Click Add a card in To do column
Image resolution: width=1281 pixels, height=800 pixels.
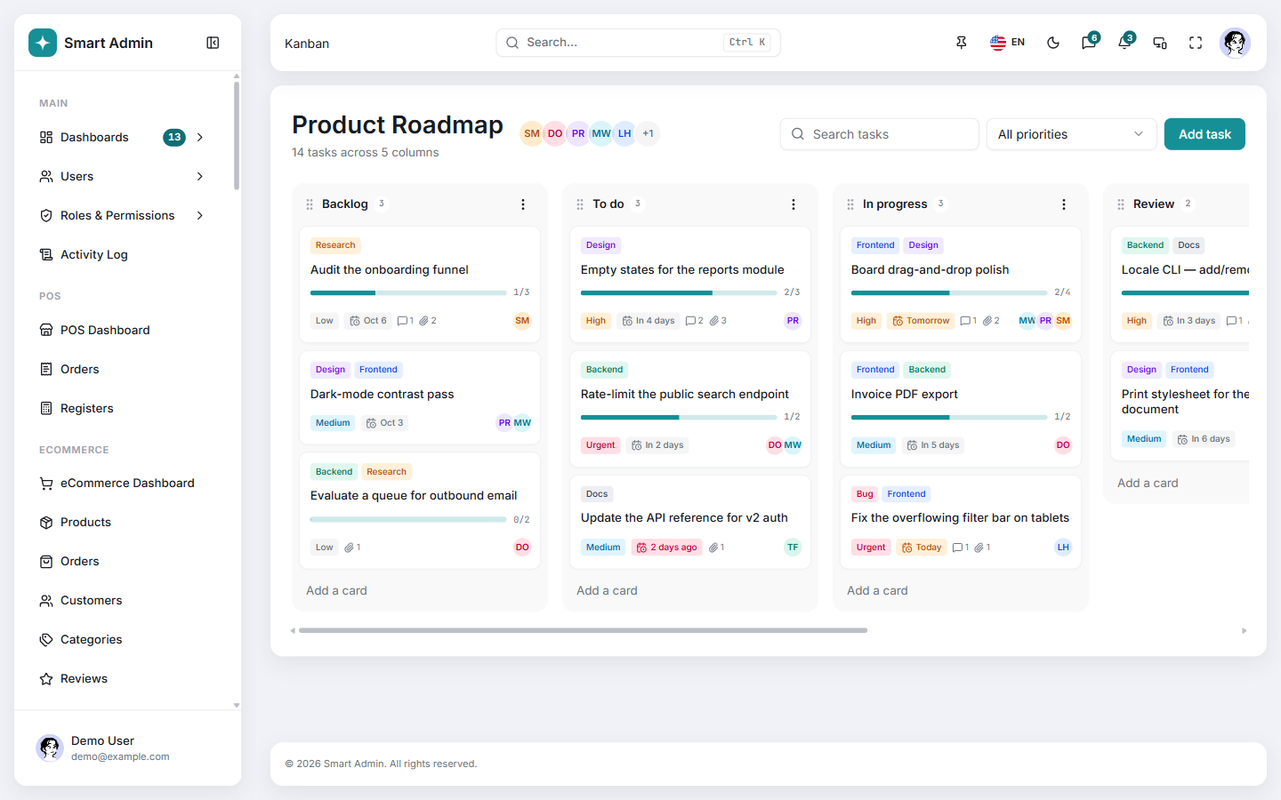point(607,590)
